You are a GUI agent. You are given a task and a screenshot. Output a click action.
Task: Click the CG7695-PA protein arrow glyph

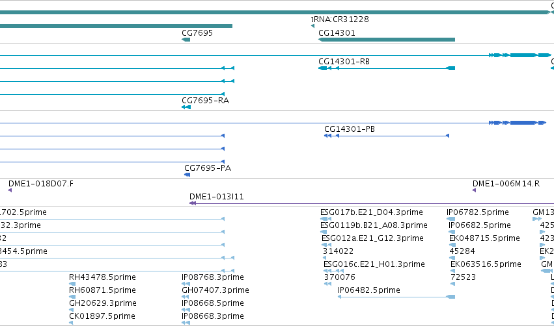click(x=187, y=175)
